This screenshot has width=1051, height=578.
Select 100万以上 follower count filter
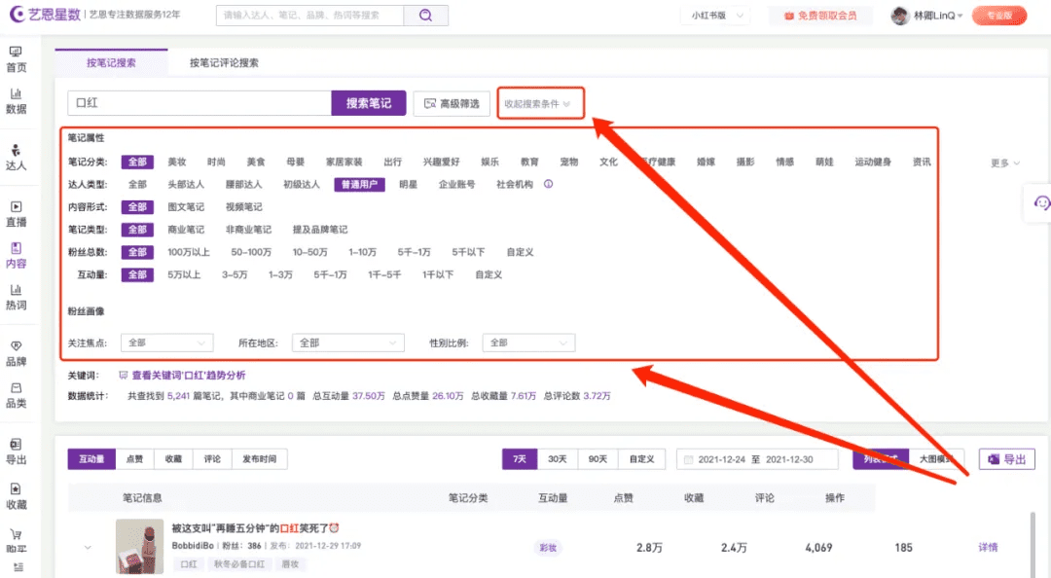pyautogui.click(x=189, y=252)
